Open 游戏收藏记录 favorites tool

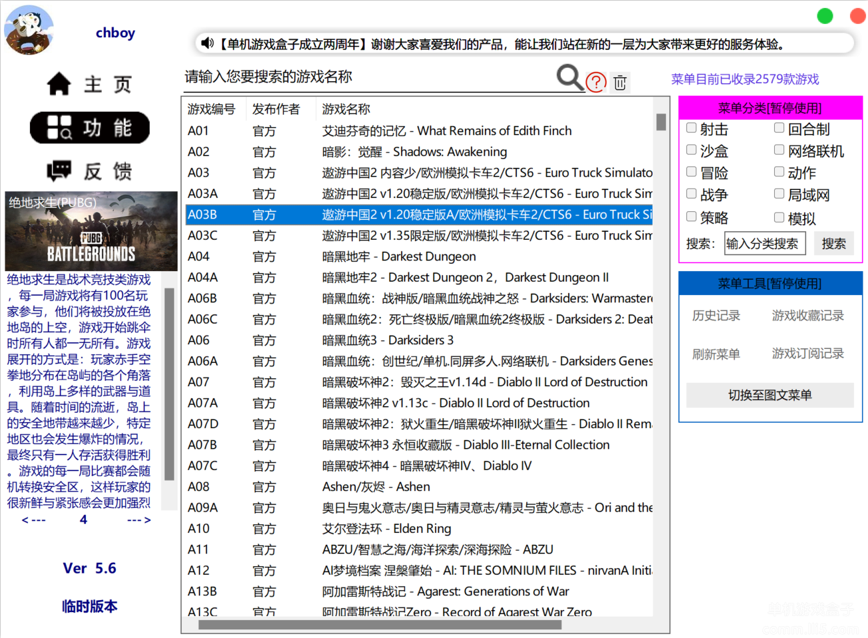tap(807, 316)
